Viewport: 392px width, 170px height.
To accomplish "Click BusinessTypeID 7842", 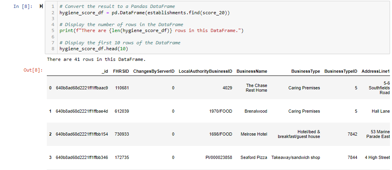I will tap(352, 134).
